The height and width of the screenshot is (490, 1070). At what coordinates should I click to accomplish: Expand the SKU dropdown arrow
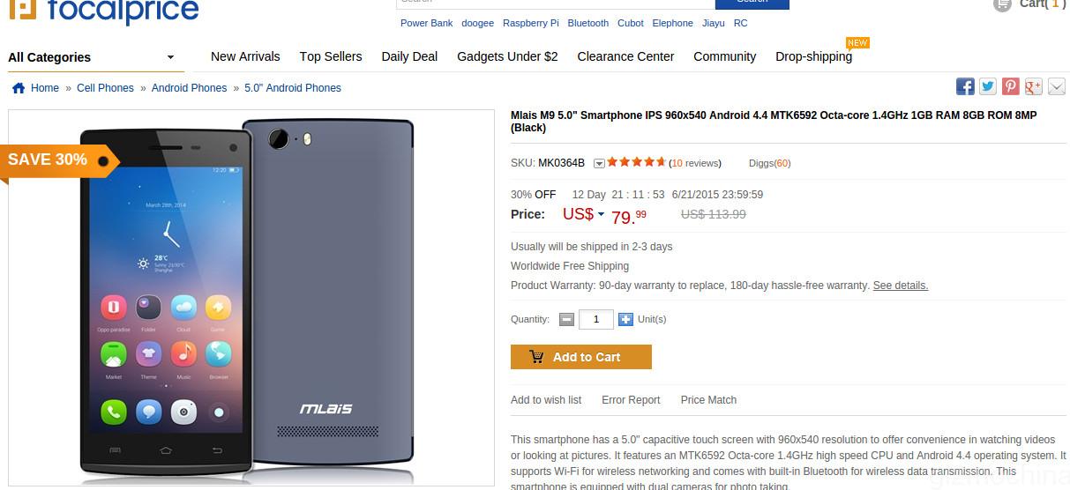tap(599, 163)
